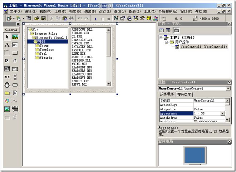236x172 pixels.
Task: Click the Break pause button
Action: (x=102, y=19)
